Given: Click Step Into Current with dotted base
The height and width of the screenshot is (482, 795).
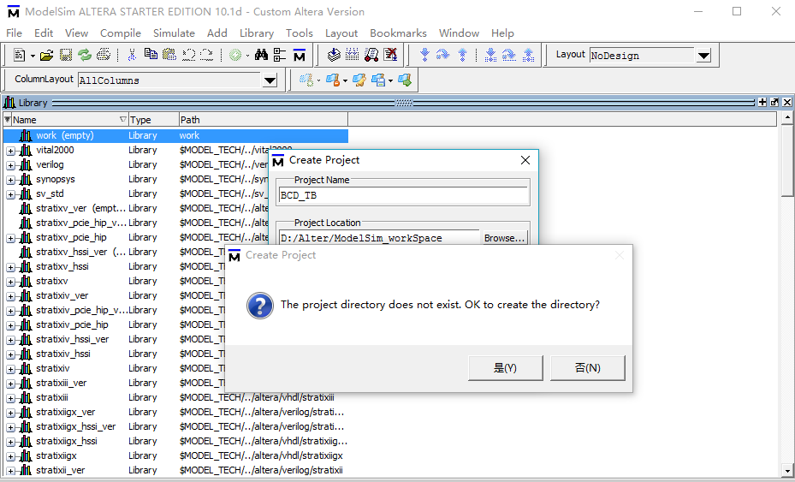Looking at the screenshot, I should [x=490, y=55].
